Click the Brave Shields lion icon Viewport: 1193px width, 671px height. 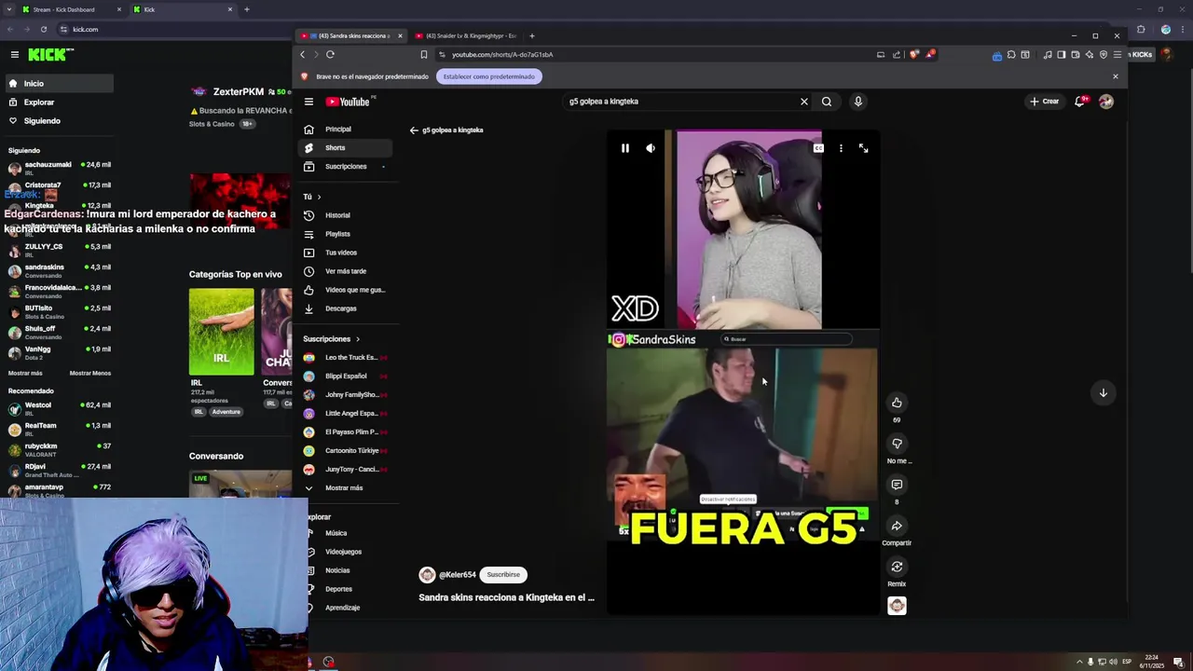tap(914, 55)
